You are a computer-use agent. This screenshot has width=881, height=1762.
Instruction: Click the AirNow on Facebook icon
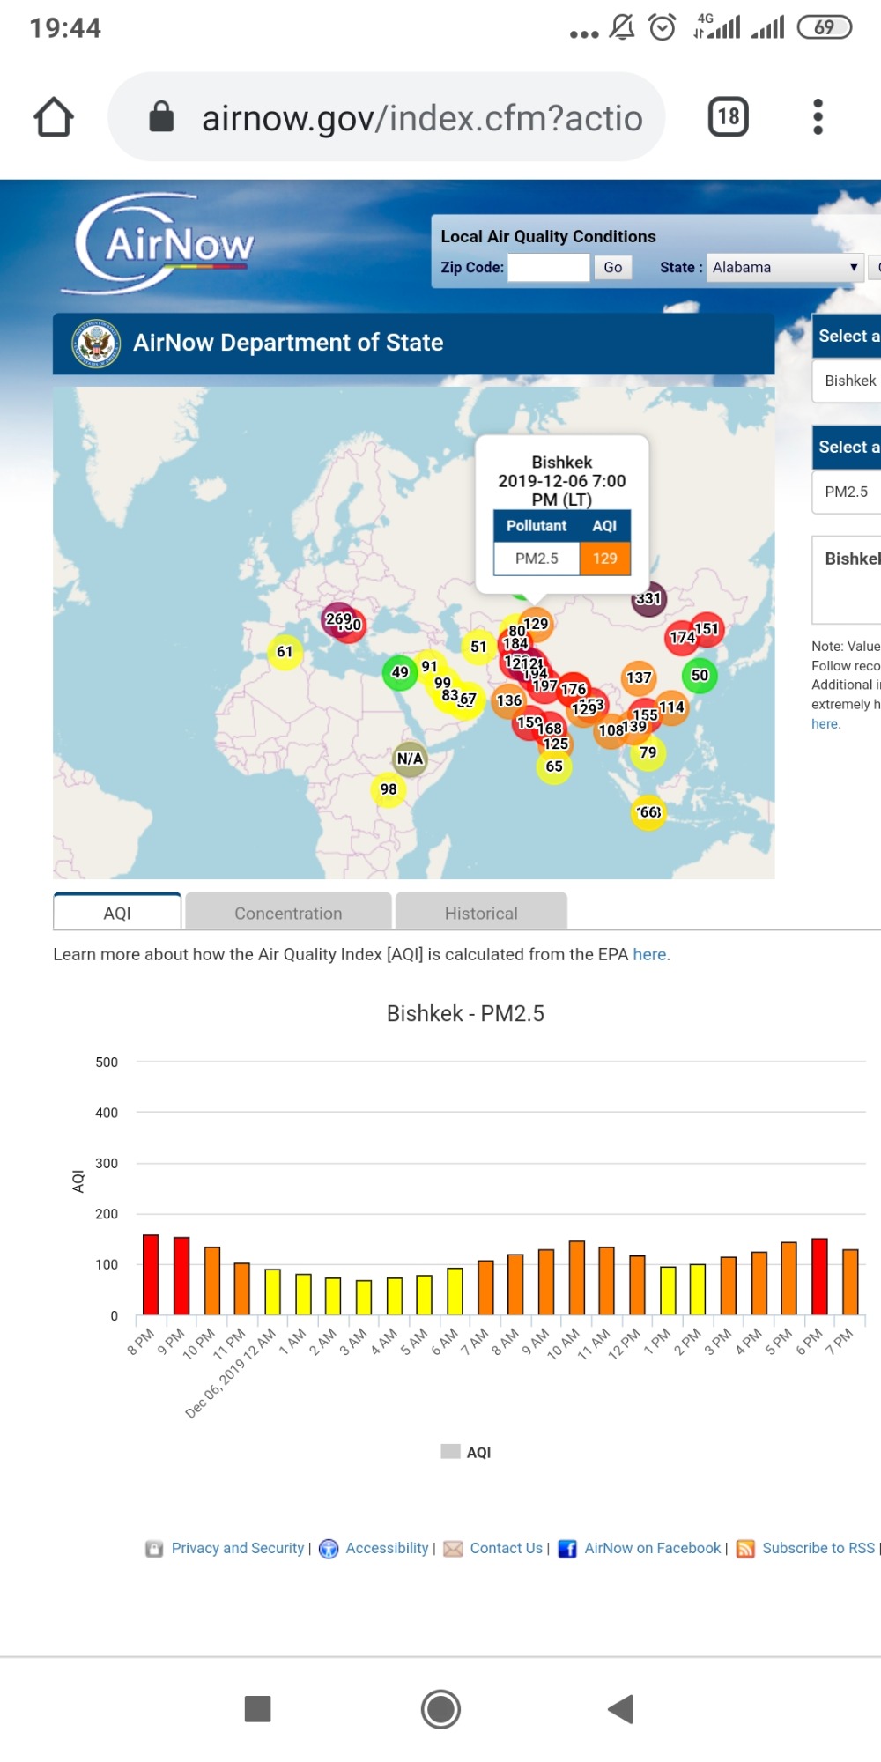(567, 1549)
